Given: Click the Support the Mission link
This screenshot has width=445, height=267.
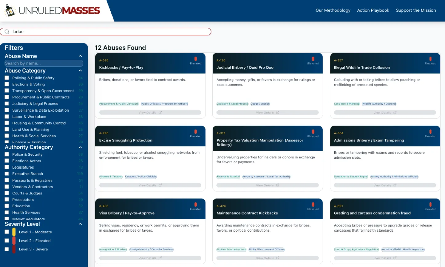Looking at the screenshot, I should (416, 10).
